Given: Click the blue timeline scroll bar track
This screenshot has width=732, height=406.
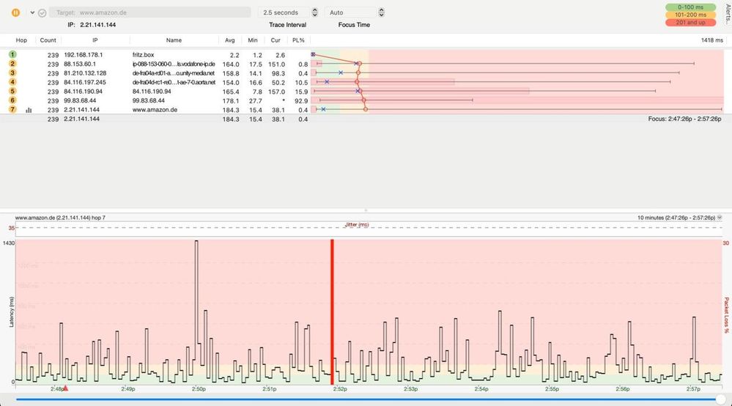Looking at the screenshot, I should click(366, 399).
